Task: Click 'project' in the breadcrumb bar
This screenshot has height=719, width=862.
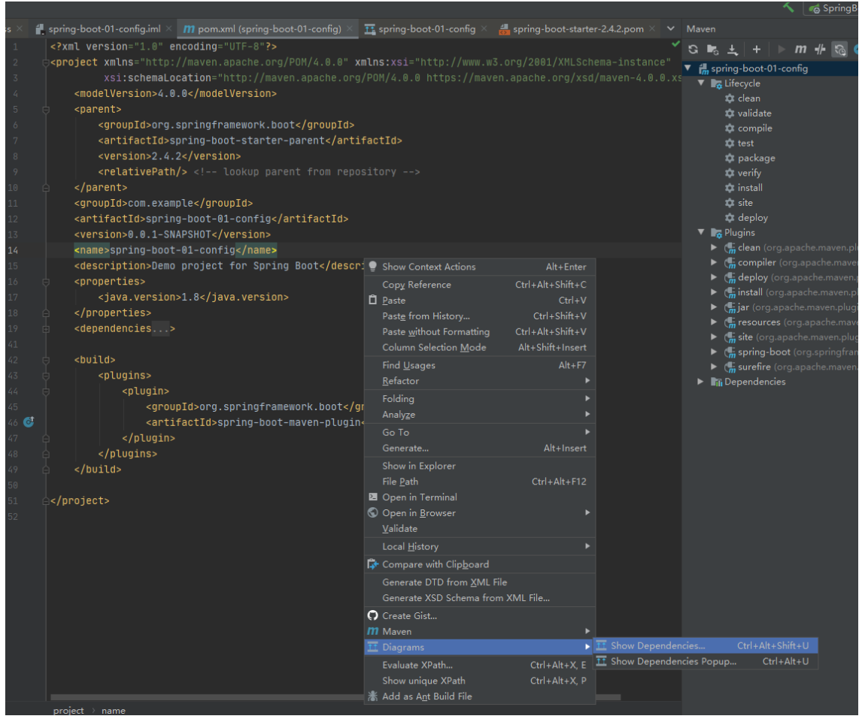Action: coord(68,710)
